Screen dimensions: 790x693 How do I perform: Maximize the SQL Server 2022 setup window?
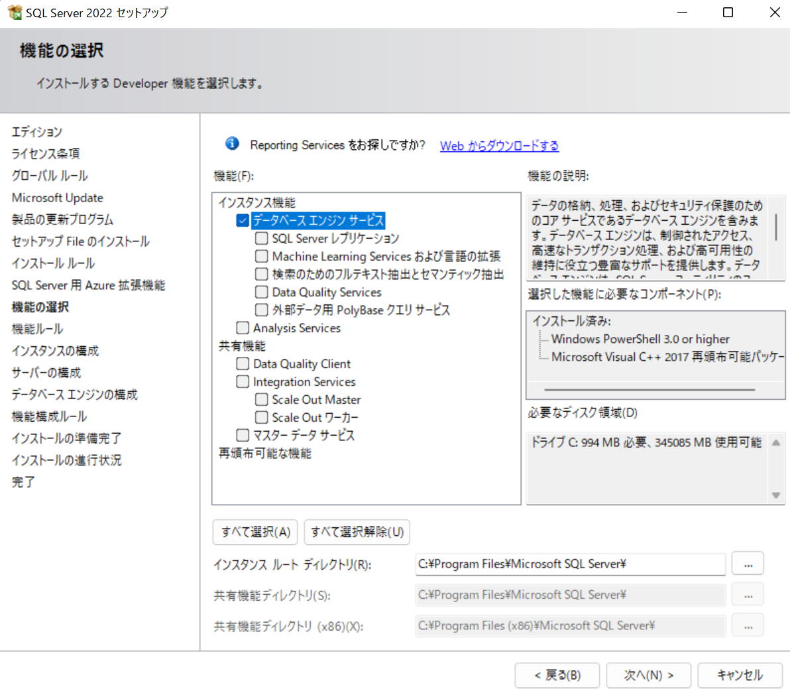coord(728,12)
